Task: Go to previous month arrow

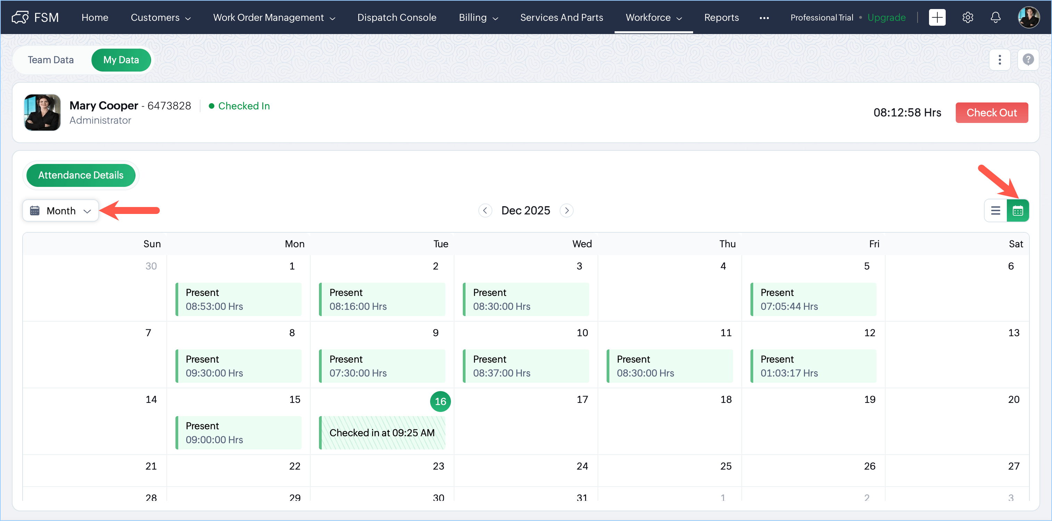Action: click(x=485, y=211)
